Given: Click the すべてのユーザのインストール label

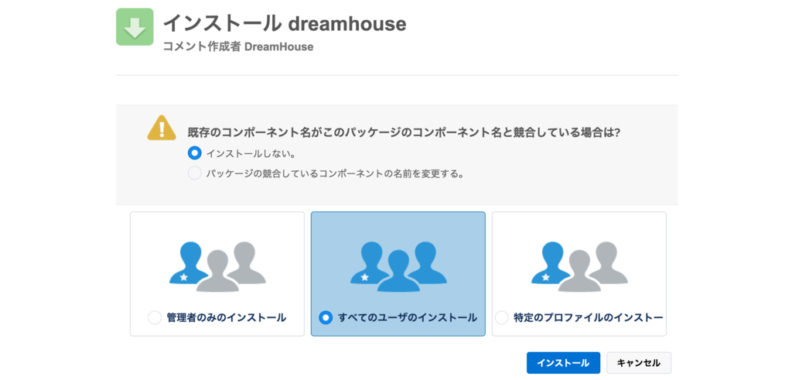Looking at the screenshot, I should click(408, 318).
